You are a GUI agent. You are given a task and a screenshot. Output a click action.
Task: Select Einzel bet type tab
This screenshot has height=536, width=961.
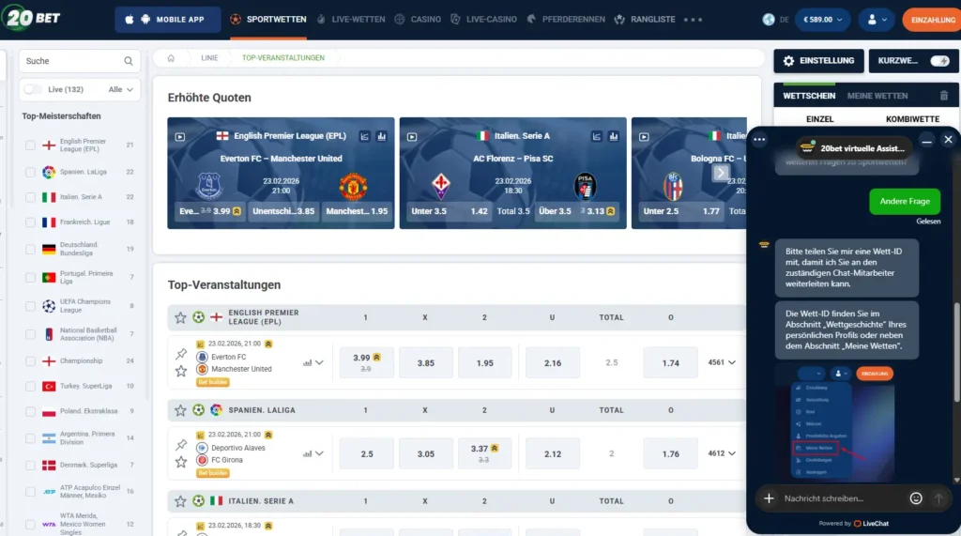pyautogui.click(x=819, y=119)
